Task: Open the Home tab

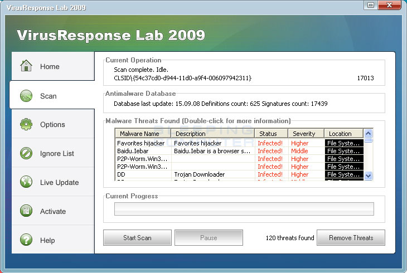Action: 53,66
